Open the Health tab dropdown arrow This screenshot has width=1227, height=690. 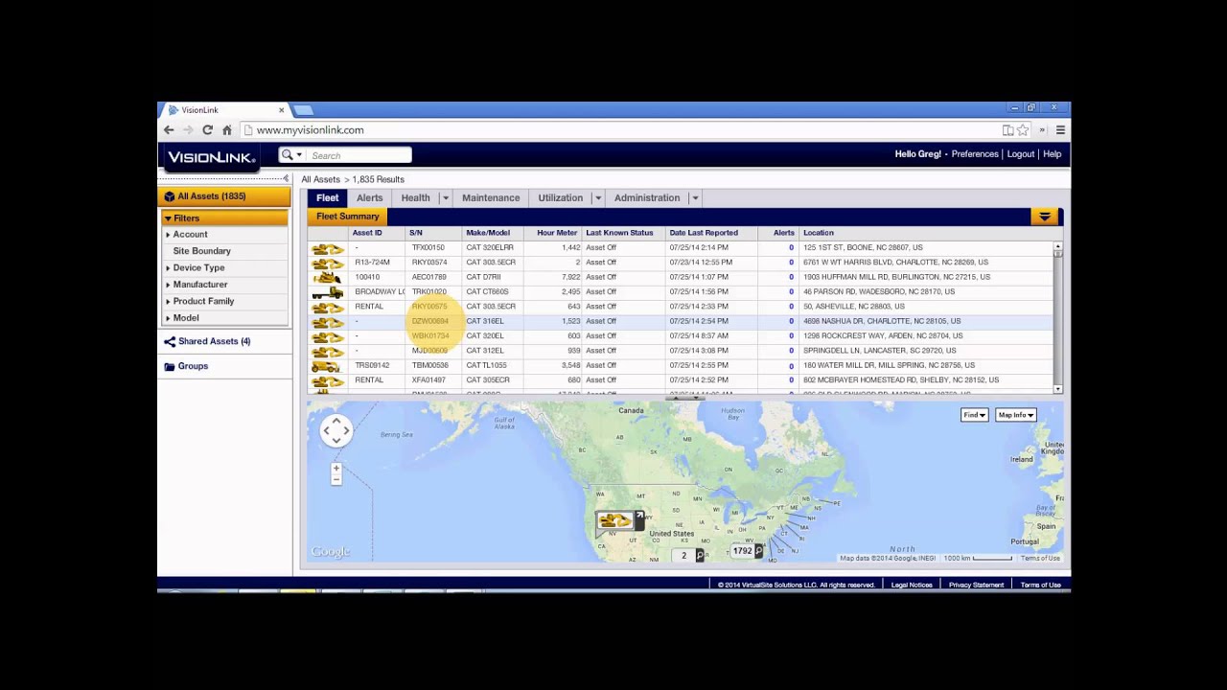[x=445, y=198]
